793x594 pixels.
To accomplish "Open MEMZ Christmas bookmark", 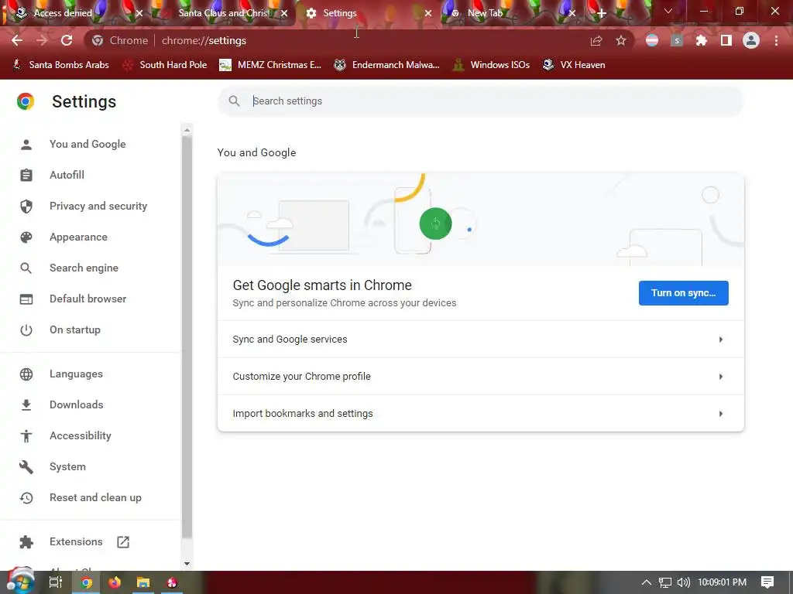I will point(270,65).
